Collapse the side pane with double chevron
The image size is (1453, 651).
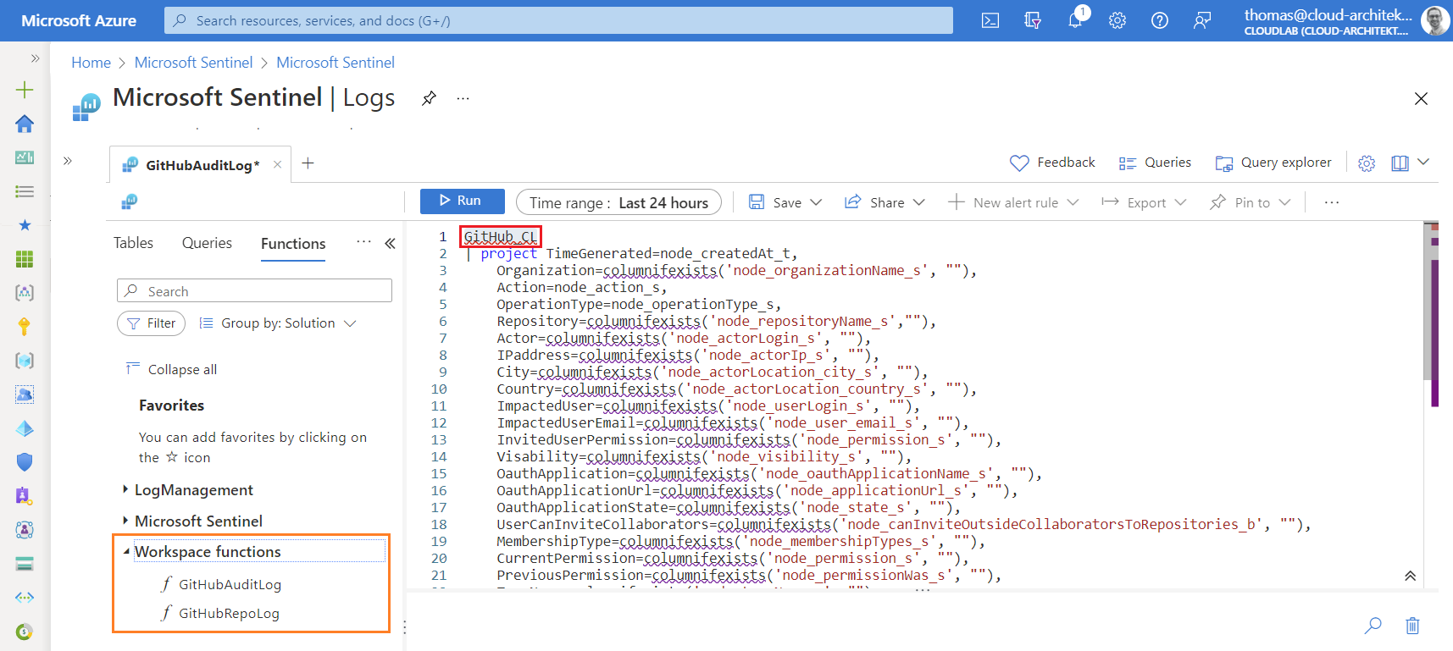click(390, 244)
